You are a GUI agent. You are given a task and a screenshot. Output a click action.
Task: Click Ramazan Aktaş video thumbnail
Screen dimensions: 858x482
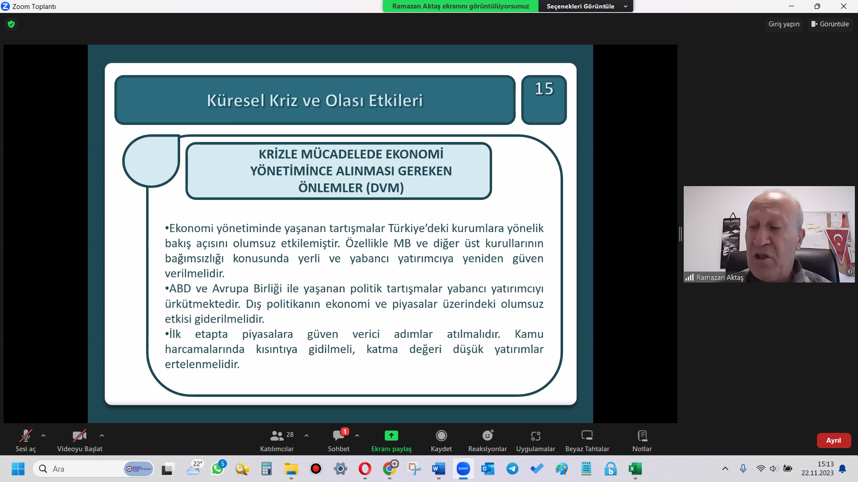point(769,234)
